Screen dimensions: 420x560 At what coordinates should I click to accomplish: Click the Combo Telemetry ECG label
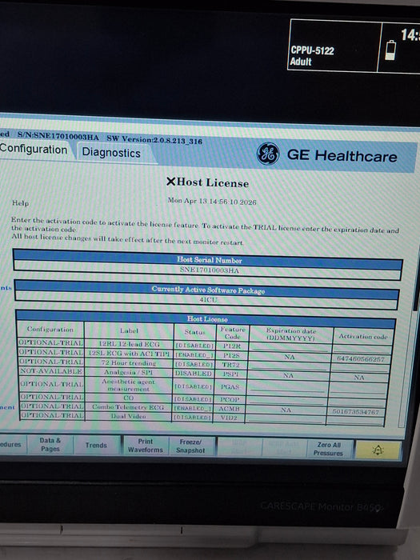(x=128, y=406)
